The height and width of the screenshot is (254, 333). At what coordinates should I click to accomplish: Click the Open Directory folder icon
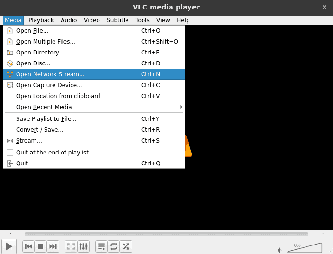pyautogui.click(x=10, y=53)
